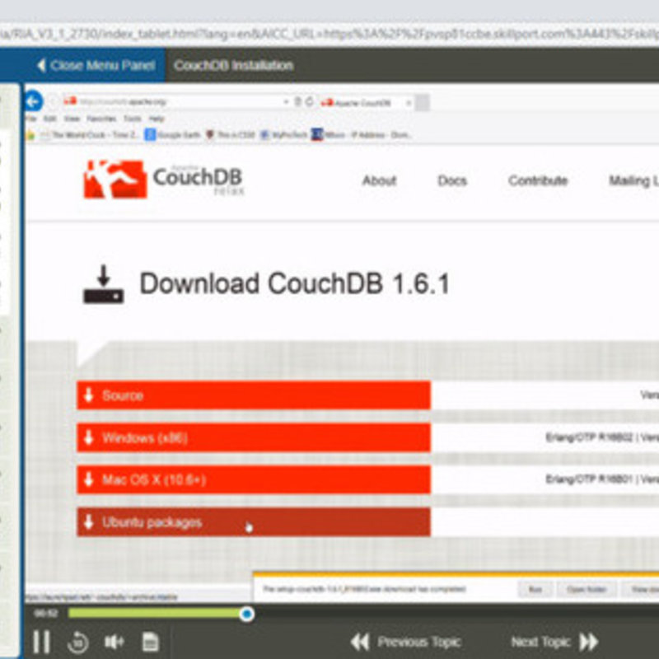659x659 pixels.
Task: Click the green video progress bar
Action: click(x=156, y=614)
